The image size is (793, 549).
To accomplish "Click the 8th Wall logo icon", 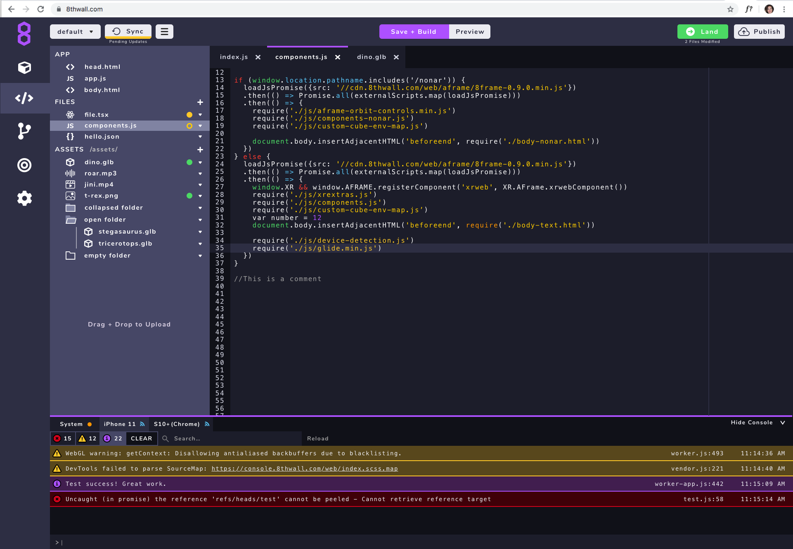I will (24, 33).
